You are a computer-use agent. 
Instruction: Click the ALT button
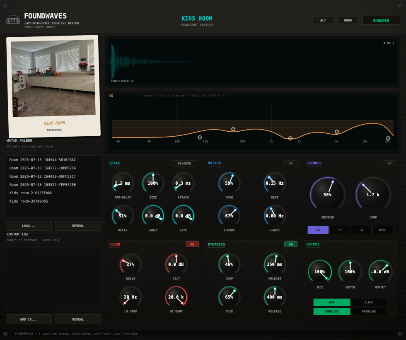point(323,20)
